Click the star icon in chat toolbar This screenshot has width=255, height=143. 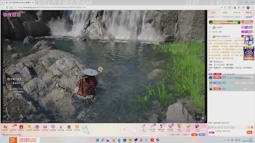pyautogui.click(x=216, y=127)
